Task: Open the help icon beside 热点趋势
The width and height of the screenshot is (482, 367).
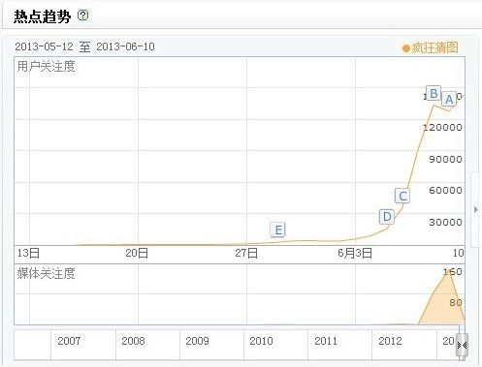Action: pyautogui.click(x=83, y=15)
